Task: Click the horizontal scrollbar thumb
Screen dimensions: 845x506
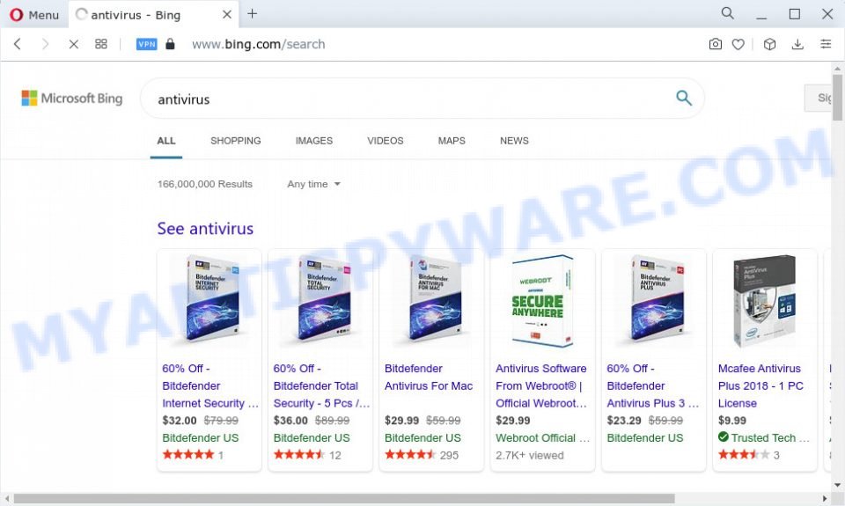Action: (x=344, y=498)
